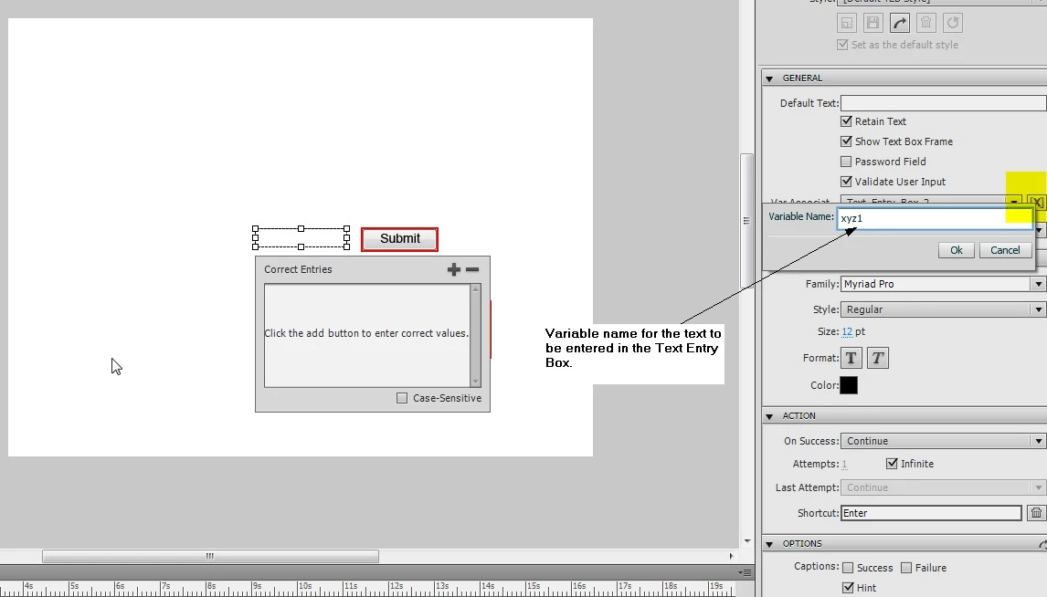Click stage scroll down arrow

746,541
